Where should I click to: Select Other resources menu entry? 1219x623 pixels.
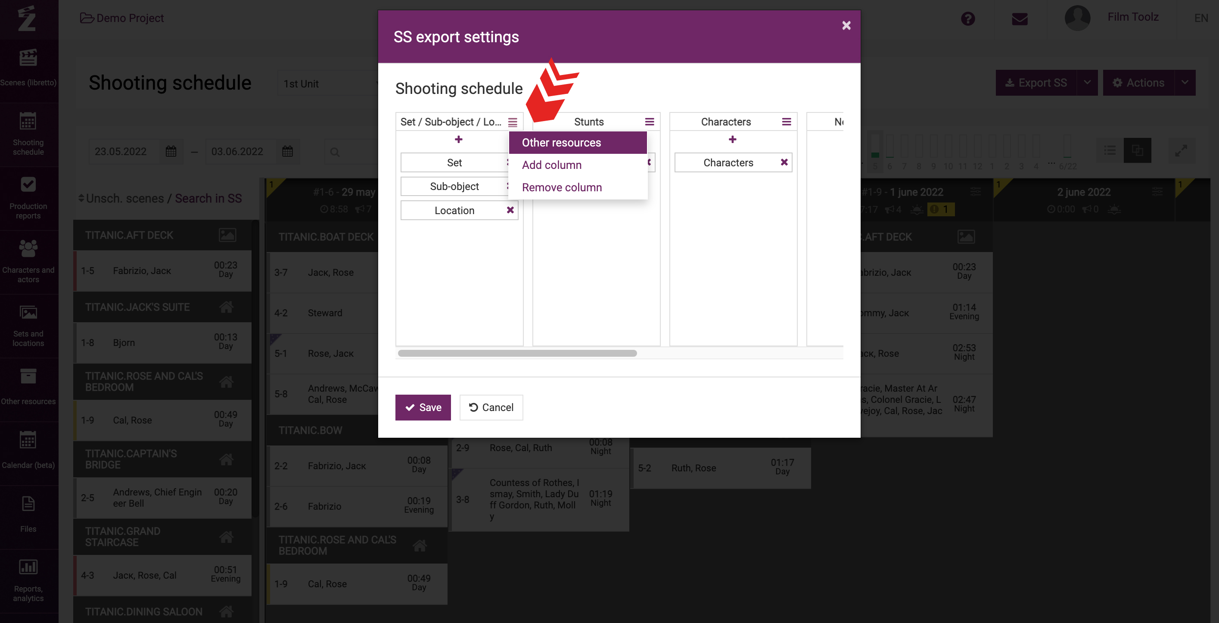[x=577, y=143]
